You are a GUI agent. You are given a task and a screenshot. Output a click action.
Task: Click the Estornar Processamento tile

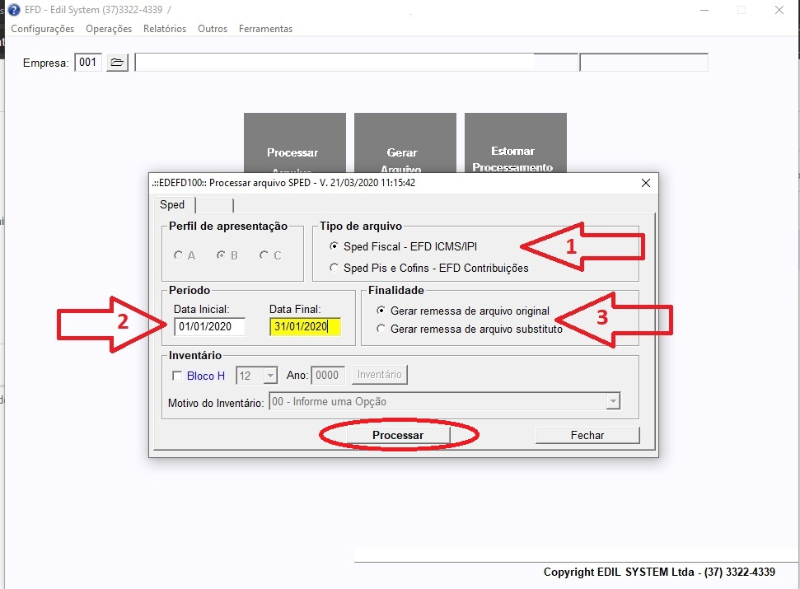[x=515, y=142]
